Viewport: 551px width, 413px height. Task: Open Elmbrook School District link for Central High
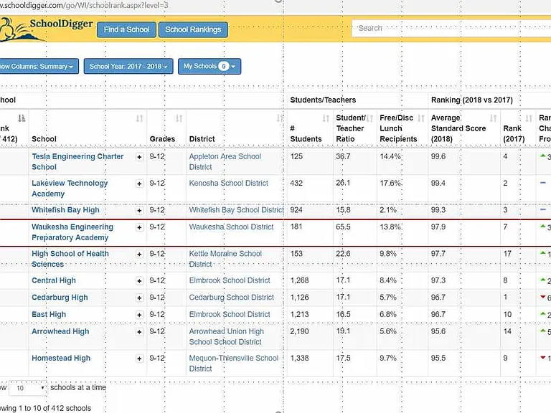230,280
